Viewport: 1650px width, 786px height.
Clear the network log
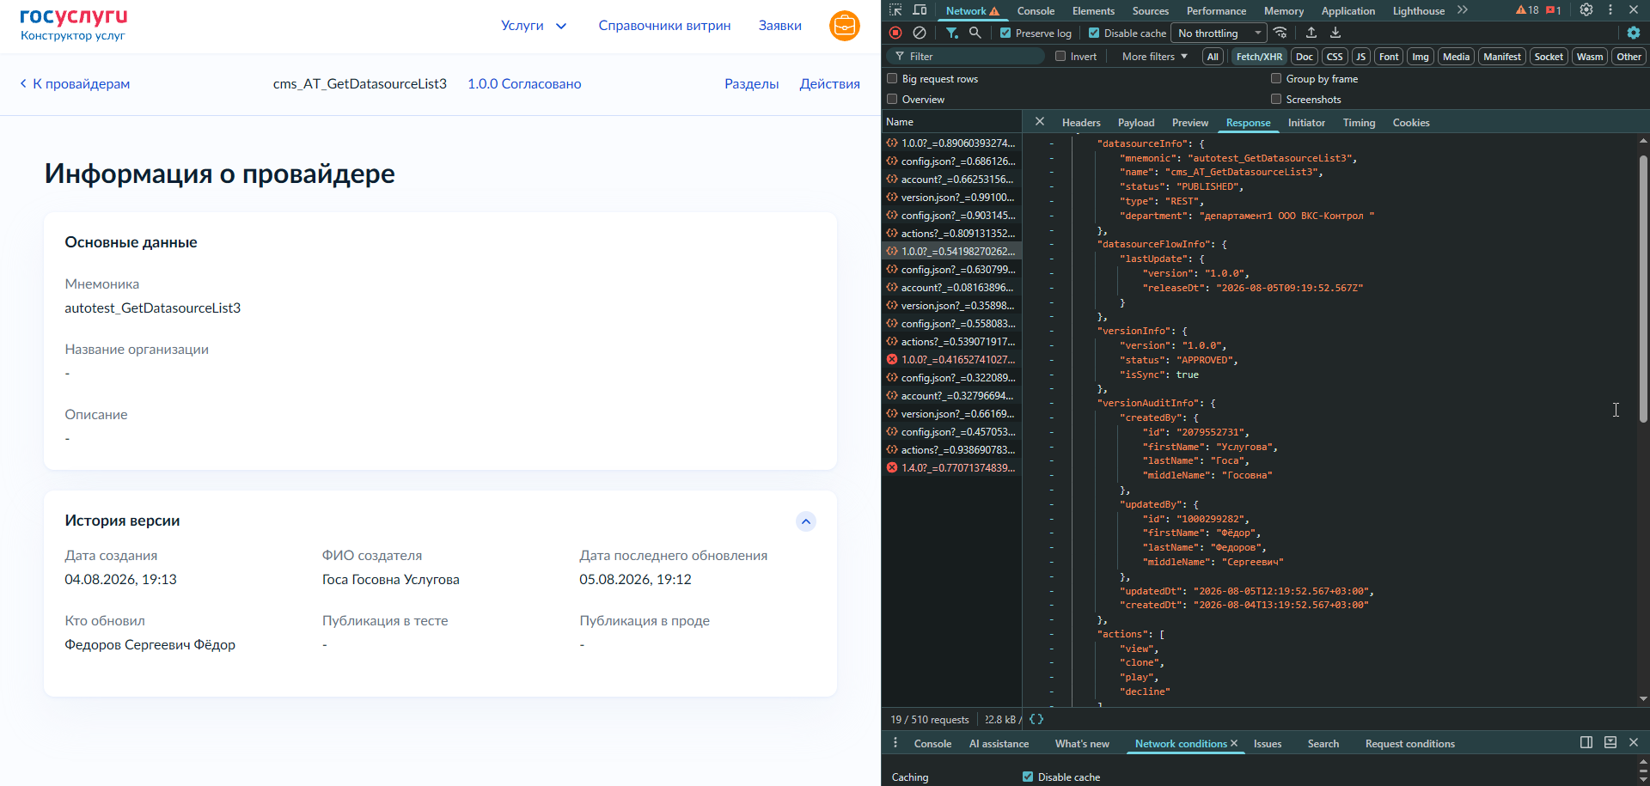click(920, 33)
